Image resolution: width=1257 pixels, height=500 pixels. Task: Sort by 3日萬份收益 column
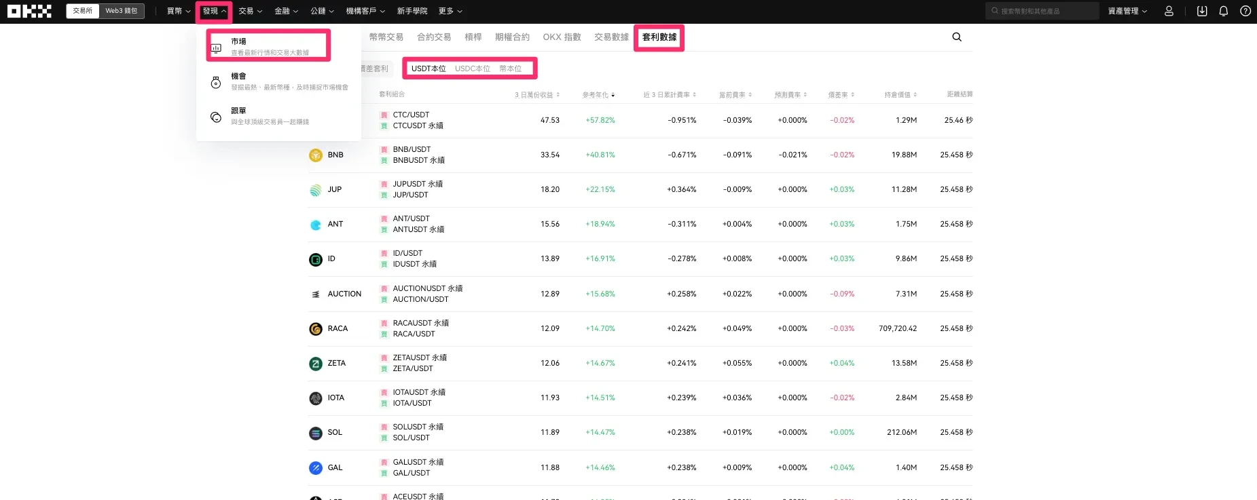point(537,95)
